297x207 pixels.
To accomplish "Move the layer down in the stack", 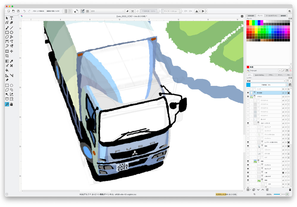I will [x=258, y=190].
